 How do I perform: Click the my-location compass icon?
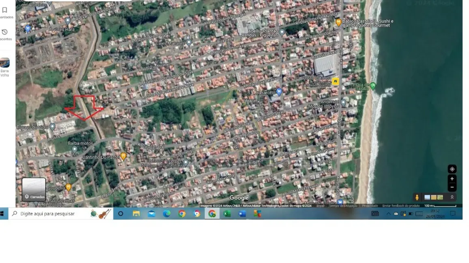coord(452,168)
